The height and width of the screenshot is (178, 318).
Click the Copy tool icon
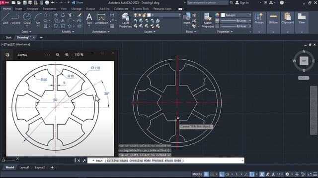click(x=56, y=21)
